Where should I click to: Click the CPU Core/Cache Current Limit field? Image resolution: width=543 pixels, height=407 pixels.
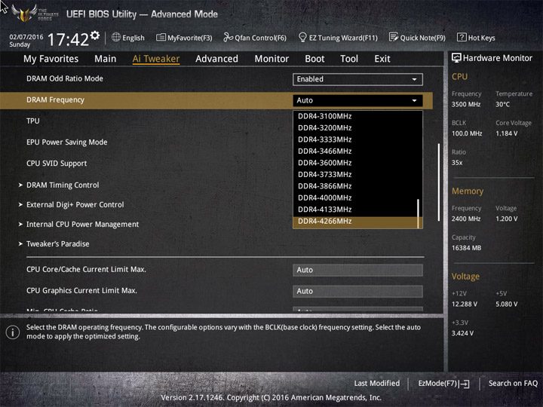pyautogui.click(x=357, y=270)
